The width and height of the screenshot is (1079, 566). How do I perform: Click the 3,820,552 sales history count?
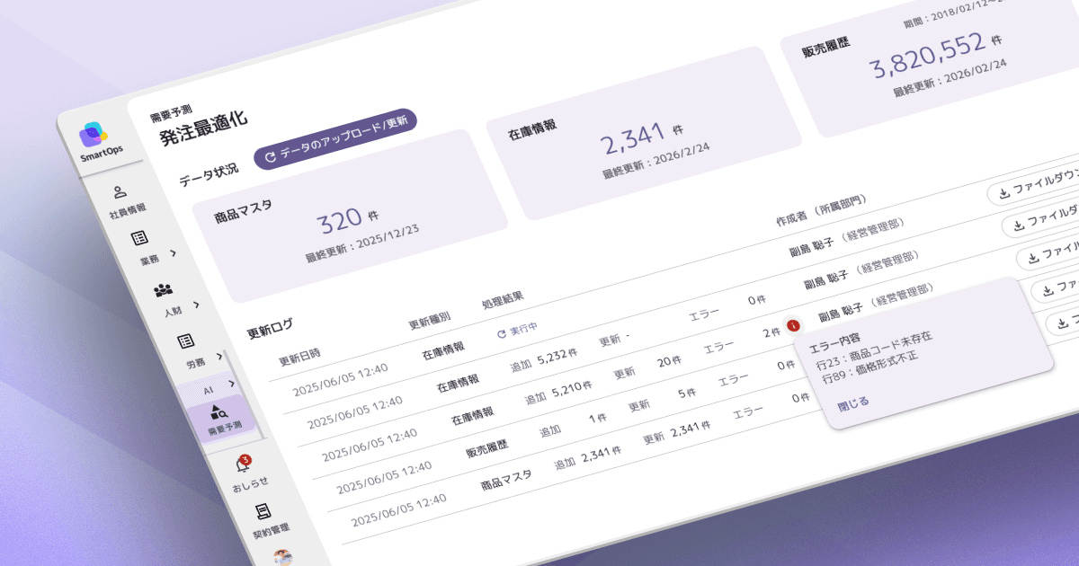(x=928, y=55)
